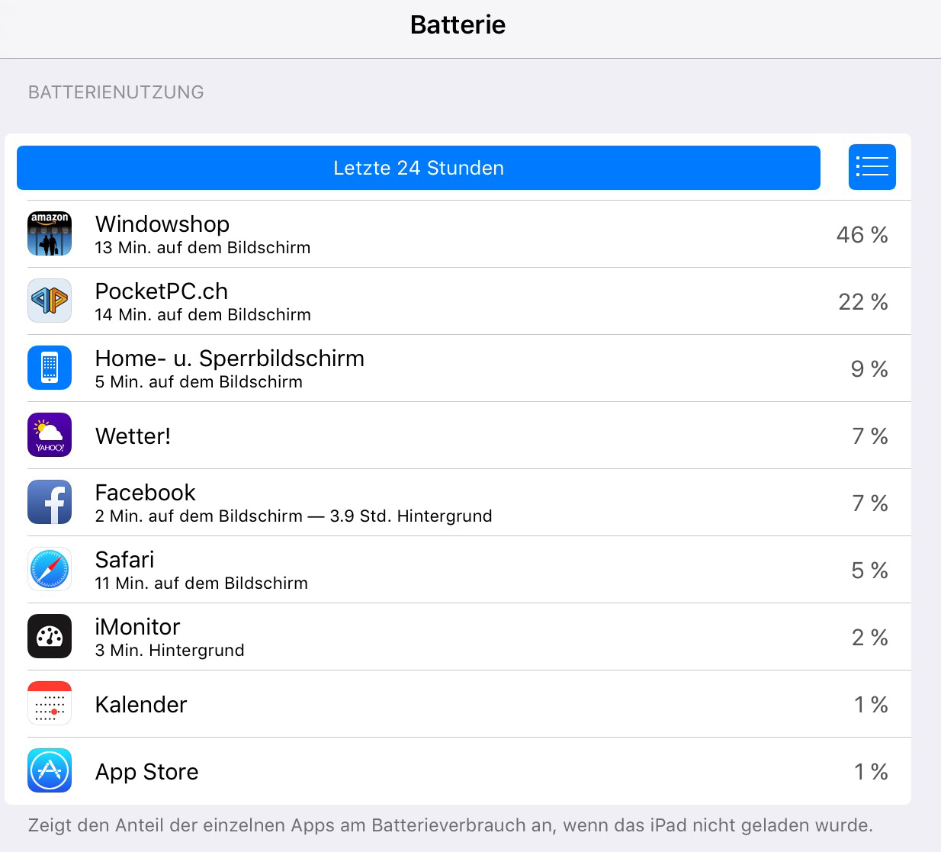Click the Wetter! row label
Image resolution: width=941 pixels, height=852 pixels.
click(133, 436)
